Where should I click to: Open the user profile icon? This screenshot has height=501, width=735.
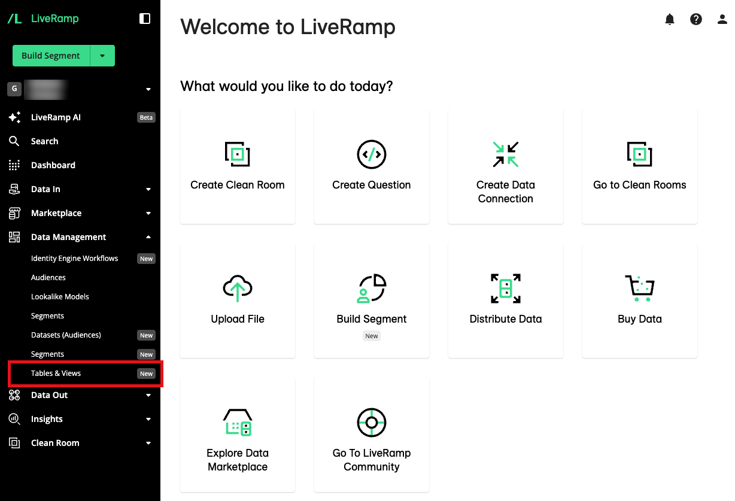click(x=722, y=19)
